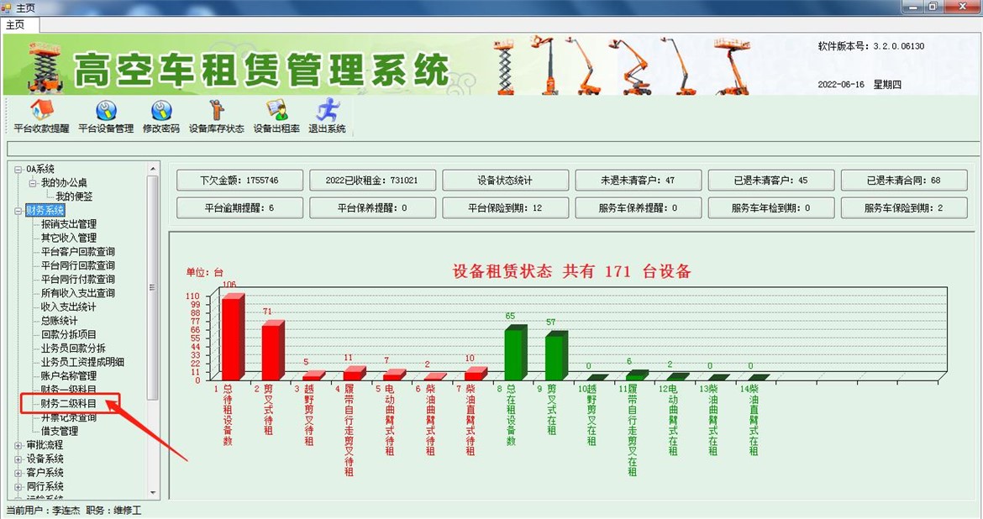Screen dimensions: 983x519
Task: Open 我的便签 in the tree
Action: [x=74, y=197]
